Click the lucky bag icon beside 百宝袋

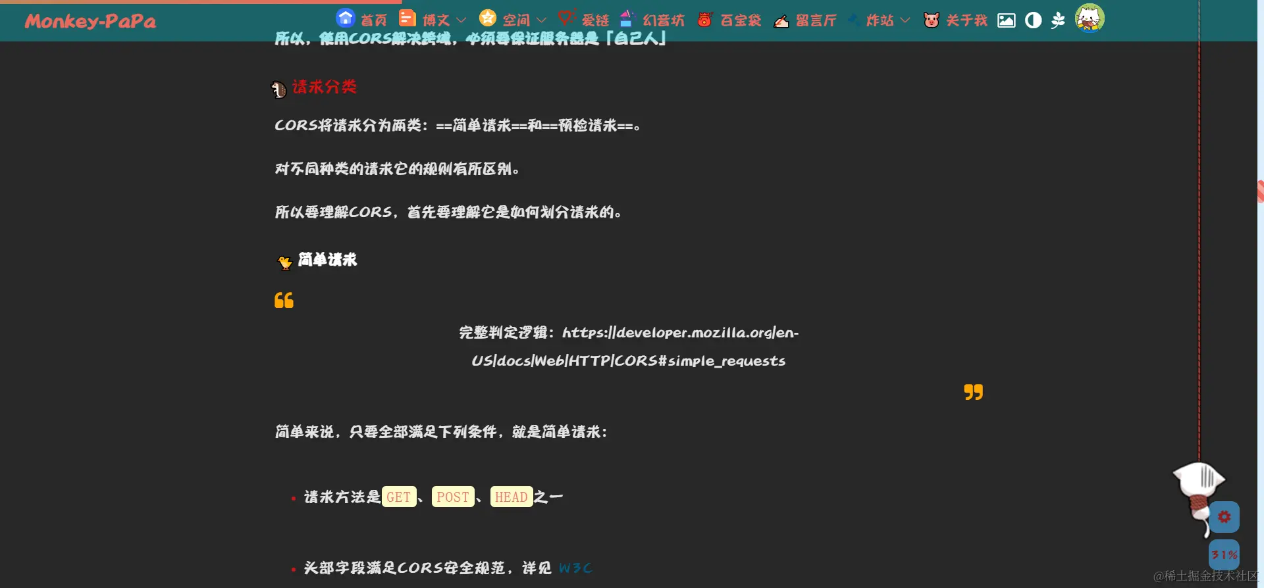tap(705, 19)
